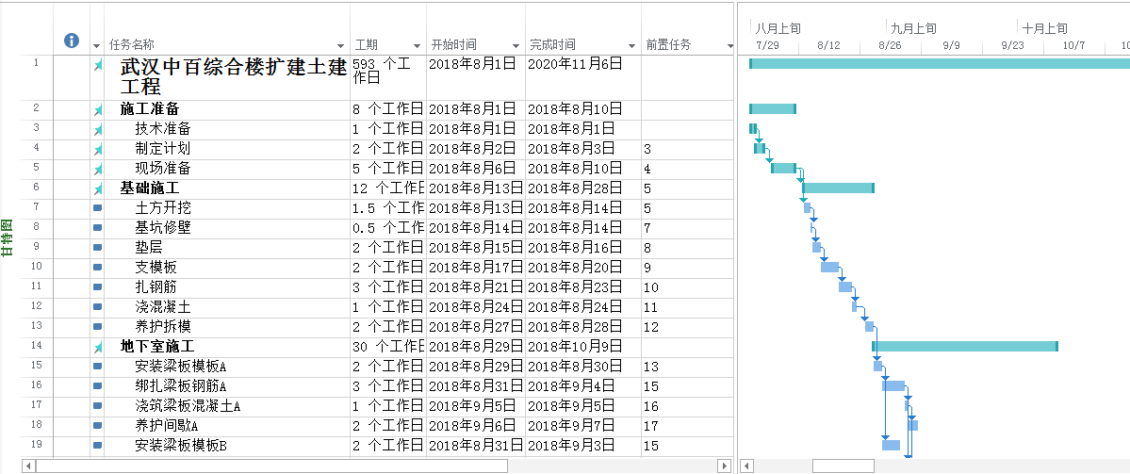Viewport: 1130px width, 474px height.
Task: Select the 绑扎梁板钢筋A task name cell
Action: click(181, 386)
